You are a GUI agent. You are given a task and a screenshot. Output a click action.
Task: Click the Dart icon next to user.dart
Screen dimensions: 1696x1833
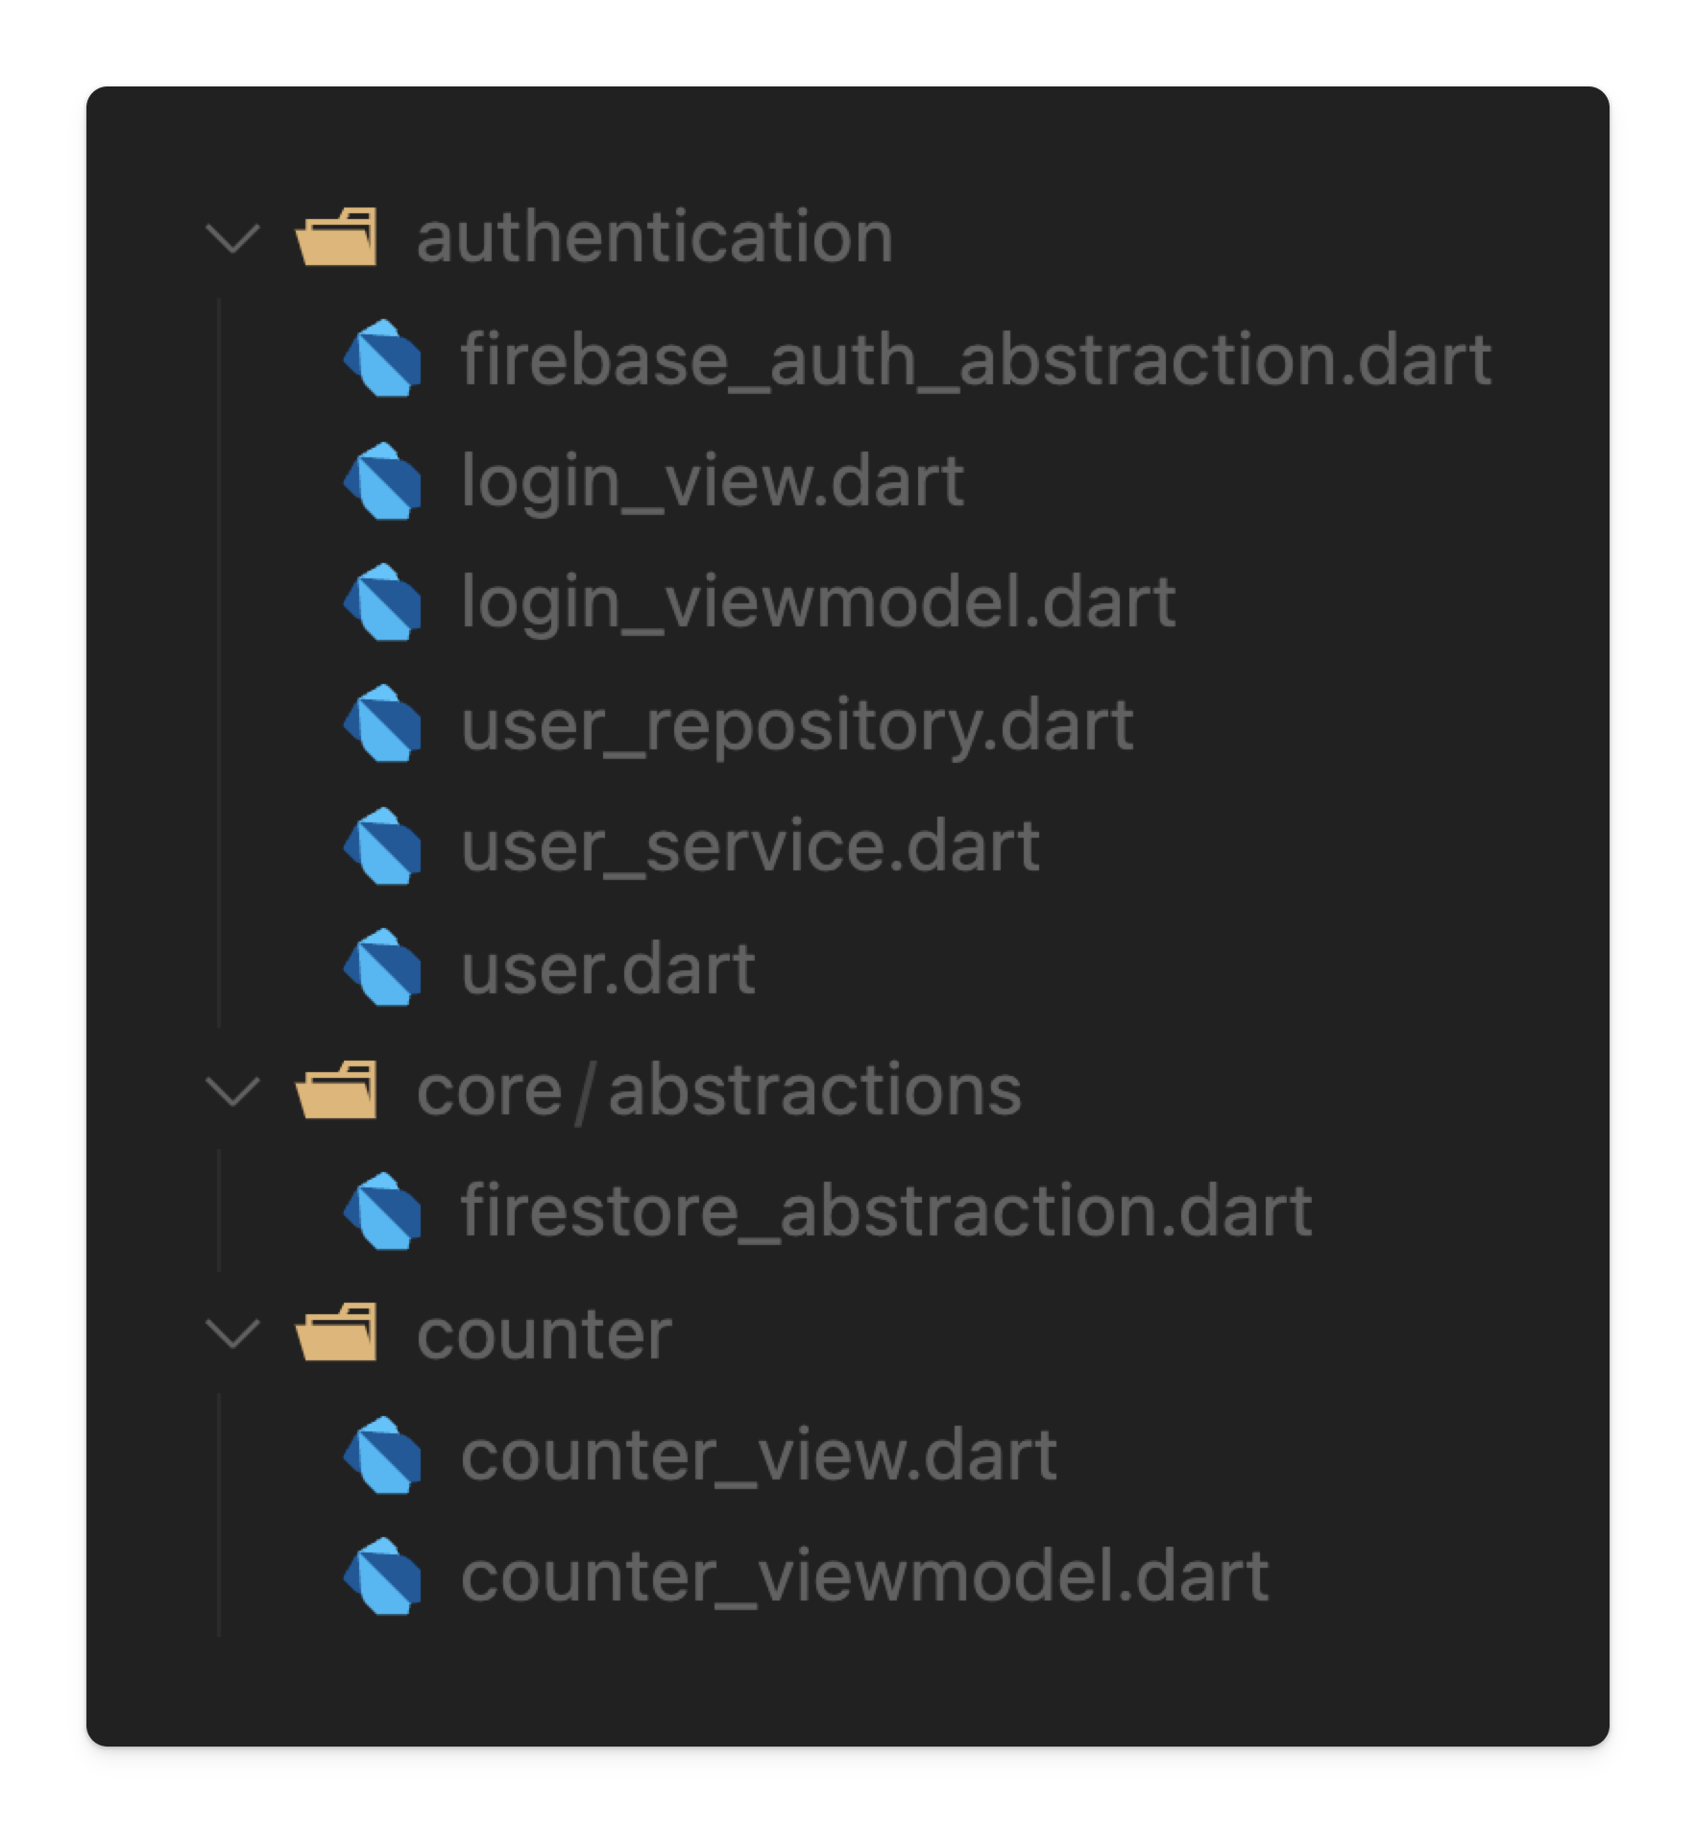click(382, 967)
